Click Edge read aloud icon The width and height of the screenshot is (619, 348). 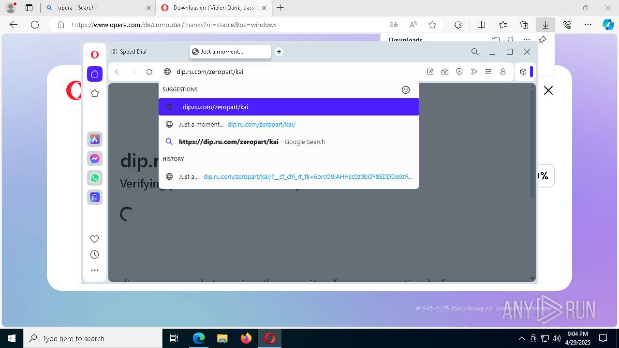413,25
